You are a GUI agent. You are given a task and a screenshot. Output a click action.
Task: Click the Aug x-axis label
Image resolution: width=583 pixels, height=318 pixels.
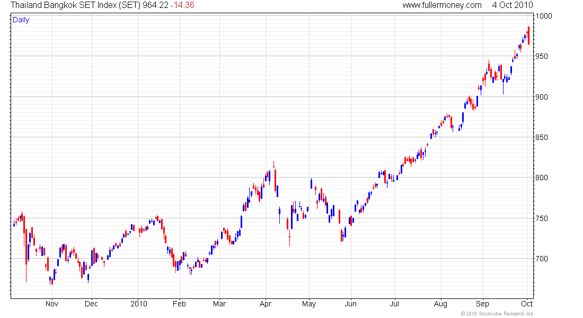pos(440,304)
